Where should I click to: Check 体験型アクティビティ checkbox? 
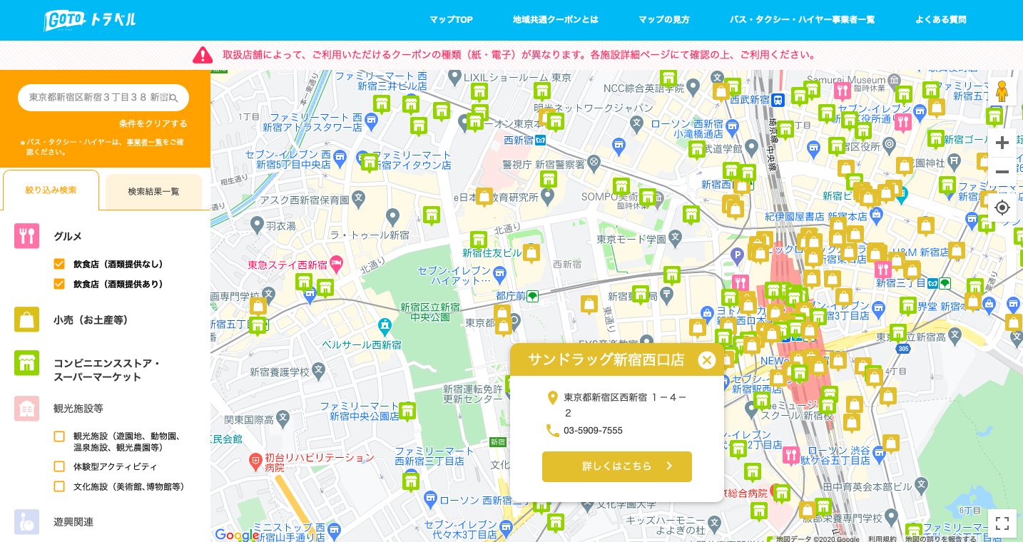59,466
